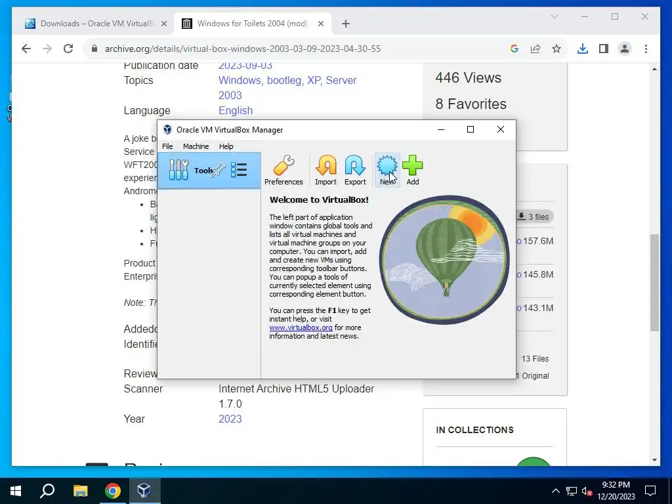
Task: Click the Import appliance icon
Action: pyautogui.click(x=325, y=170)
